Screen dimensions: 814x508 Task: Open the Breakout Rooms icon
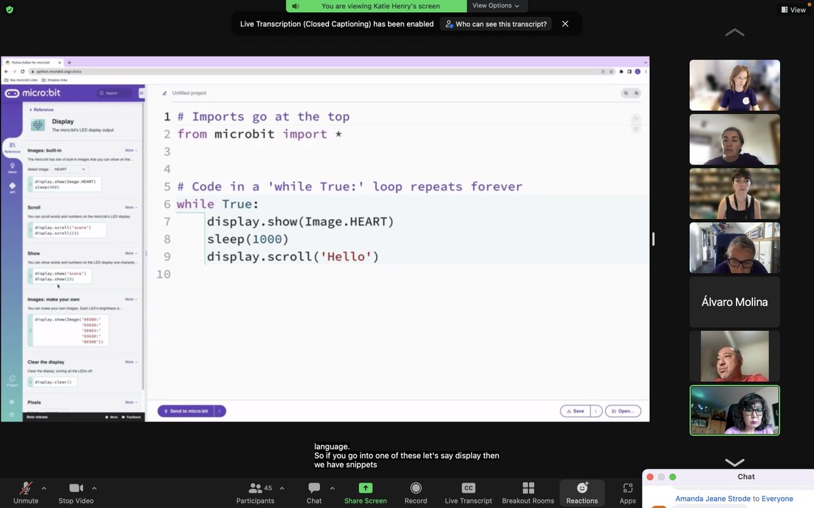tap(528, 488)
